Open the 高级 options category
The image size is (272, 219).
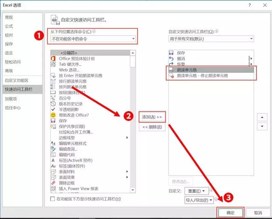coord(23,71)
